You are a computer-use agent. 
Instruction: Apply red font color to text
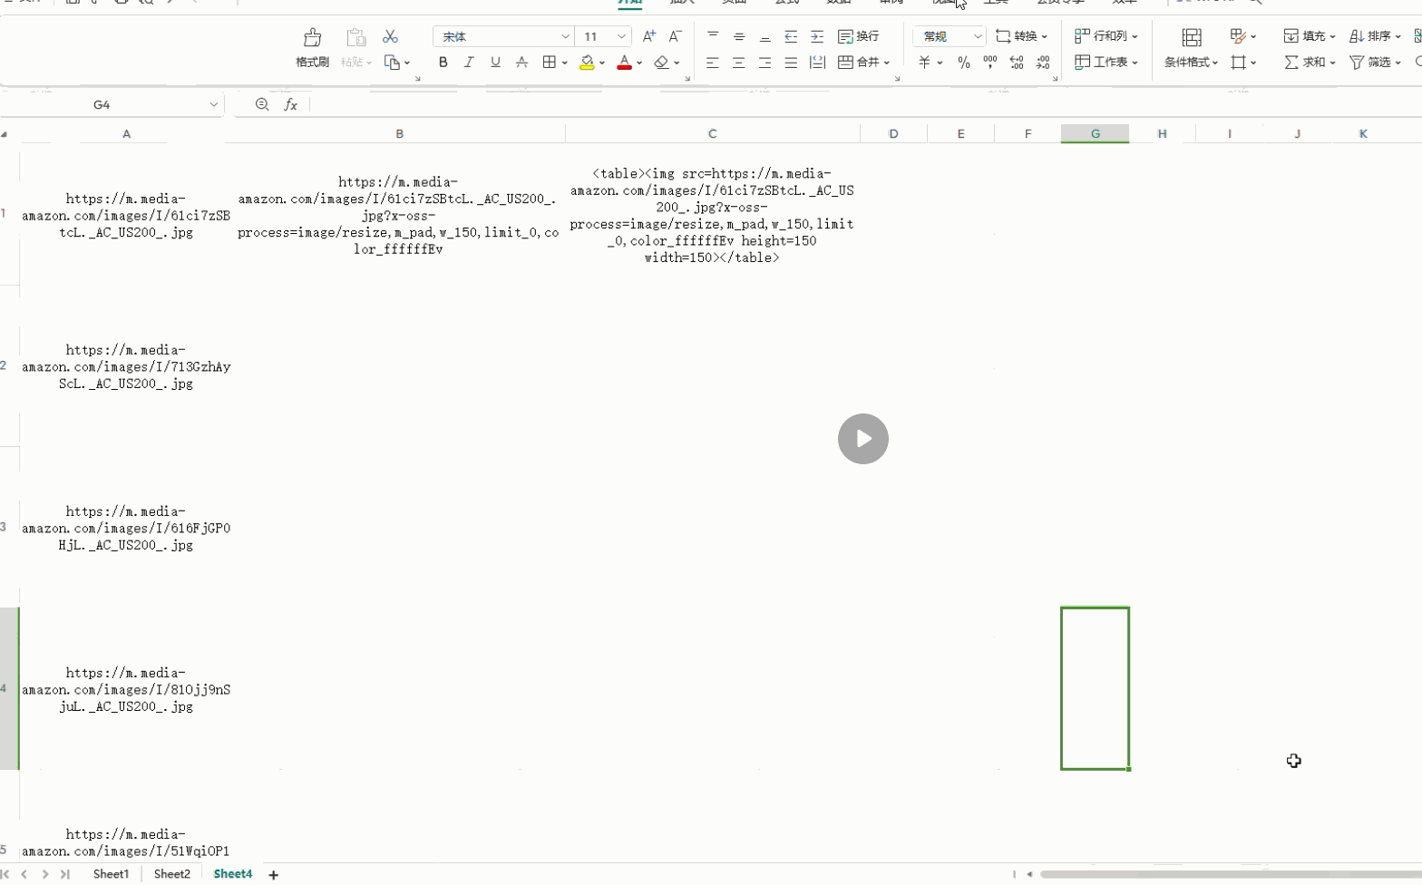click(x=624, y=63)
